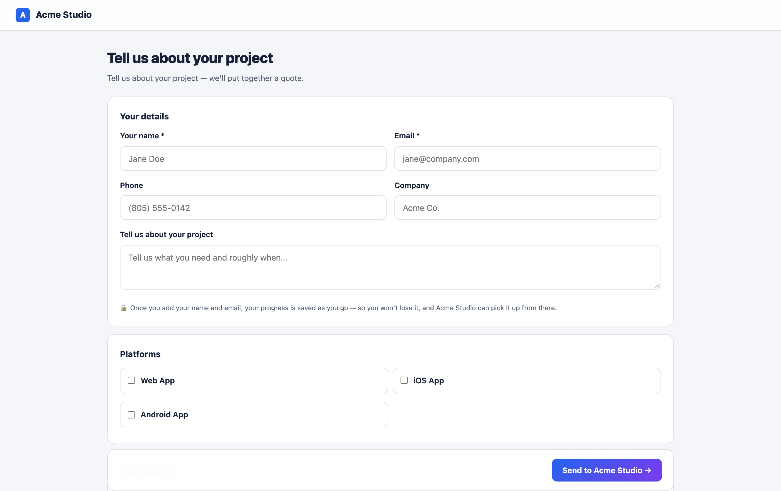
Task: Check the Android App checkbox
Action: tap(131, 415)
